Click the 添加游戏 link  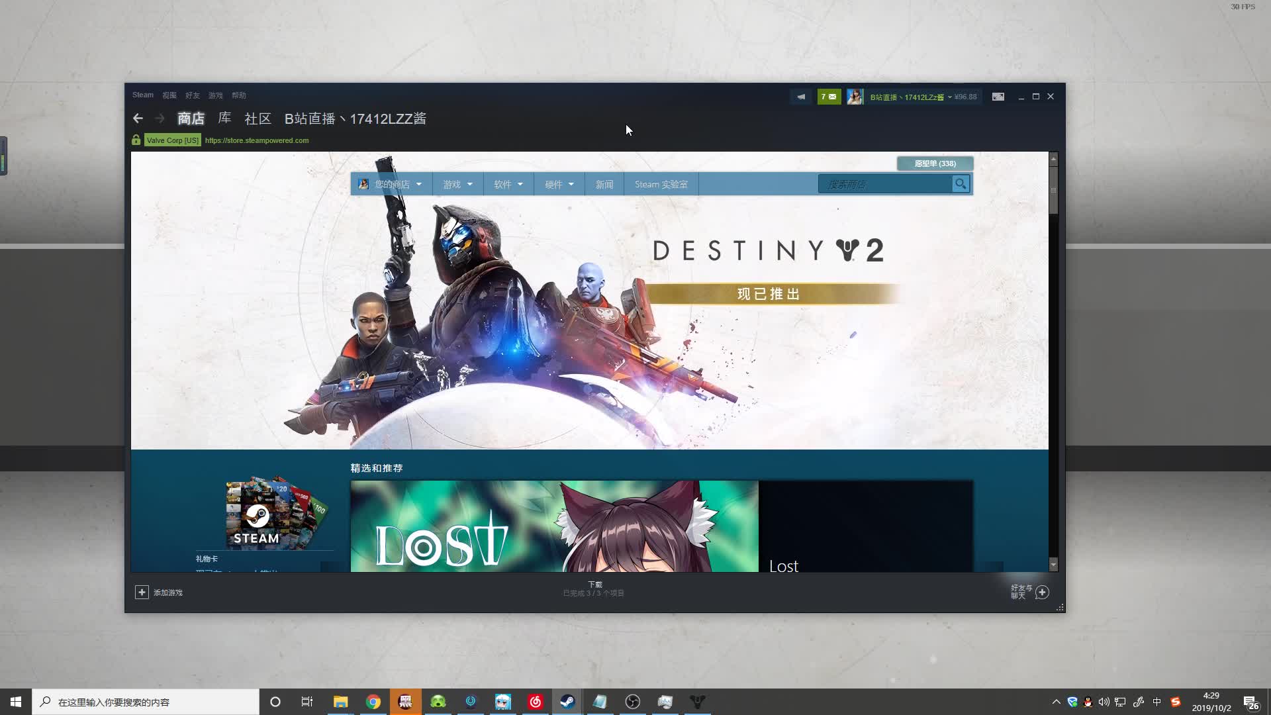click(x=168, y=593)
